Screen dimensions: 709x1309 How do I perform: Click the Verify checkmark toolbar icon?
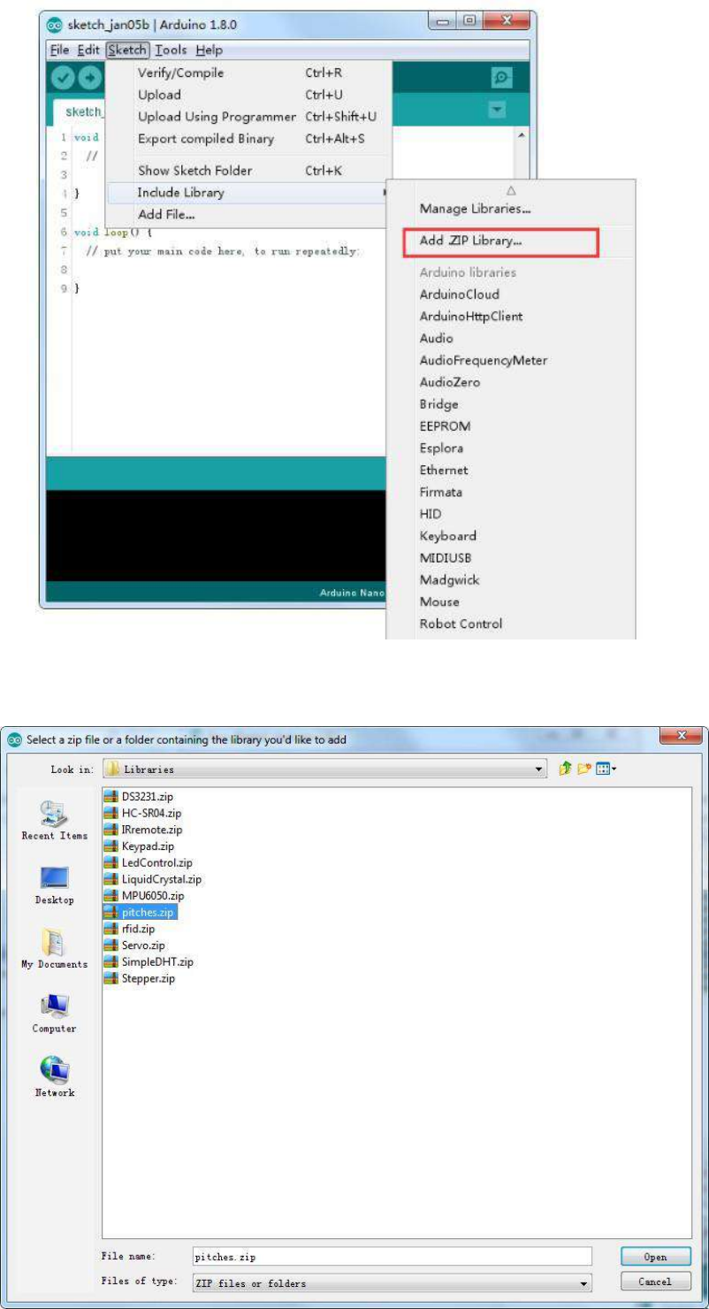click(x=63, y=78)
